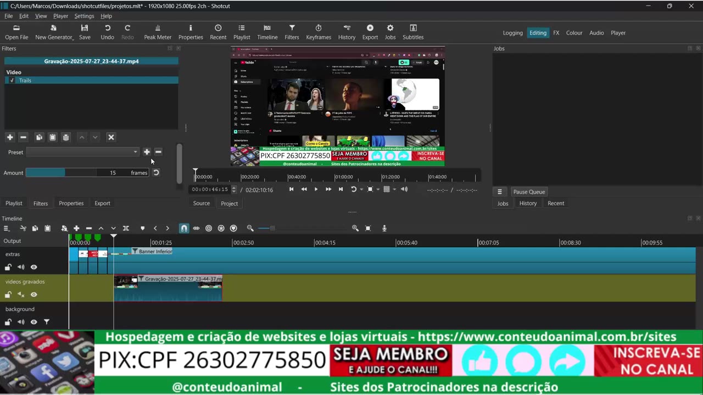The height and width of the screenshot is (395, 703).
Task: Click the timeline Copy icon
Action: click(35, 228)
